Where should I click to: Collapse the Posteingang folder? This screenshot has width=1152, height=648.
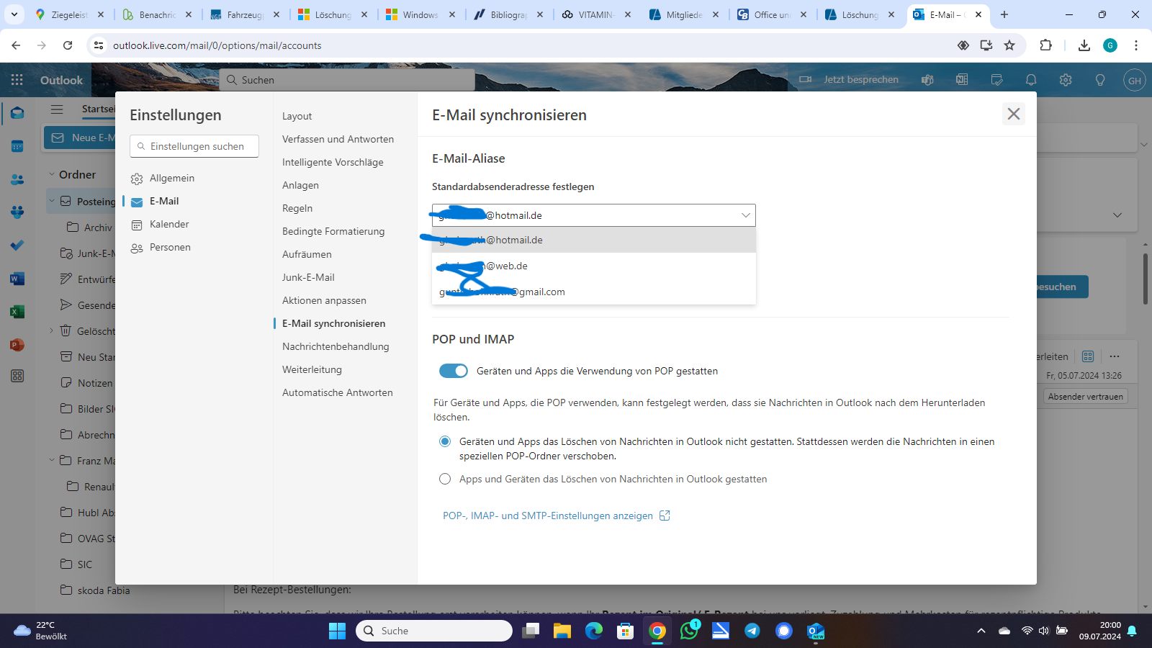pyautogui.click(x=52, y=201)
